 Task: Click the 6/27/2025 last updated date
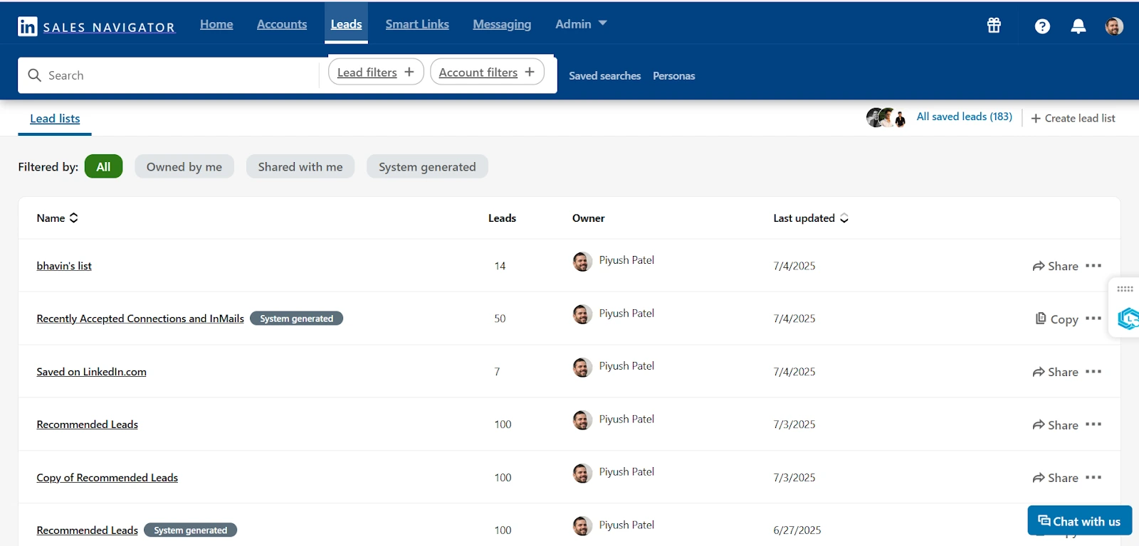[797, 530]
